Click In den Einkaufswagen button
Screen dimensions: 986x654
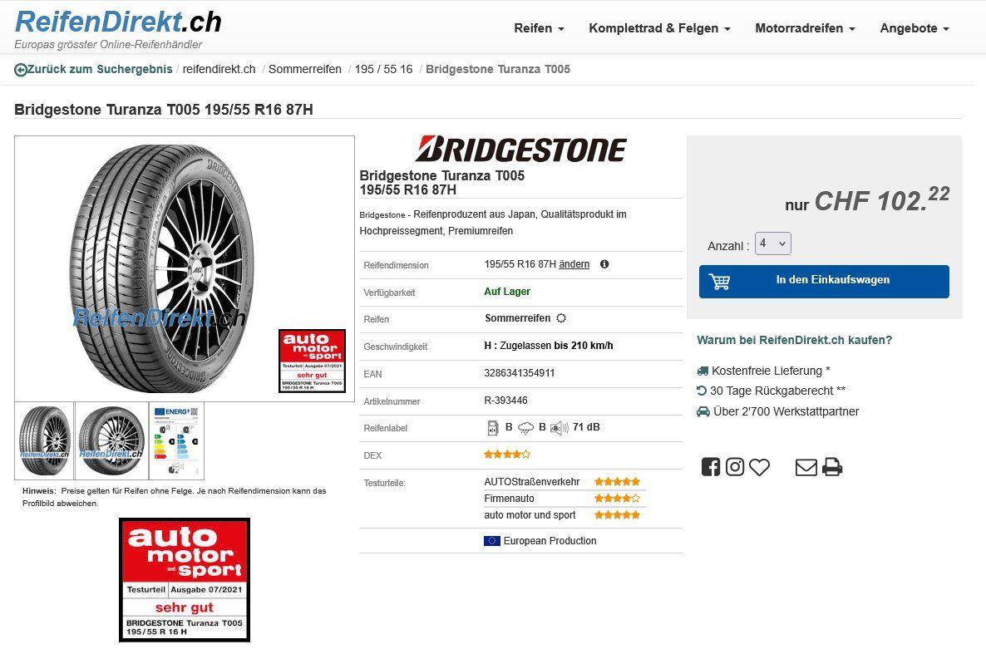(824, 281)
